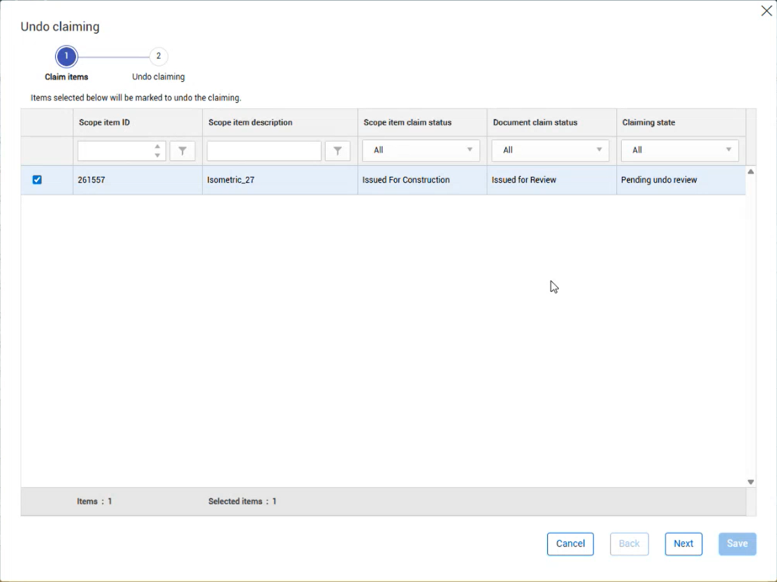Open the Document claim status filter dropdown
Screen dimensions: 777x582
(x=550, y=150)
